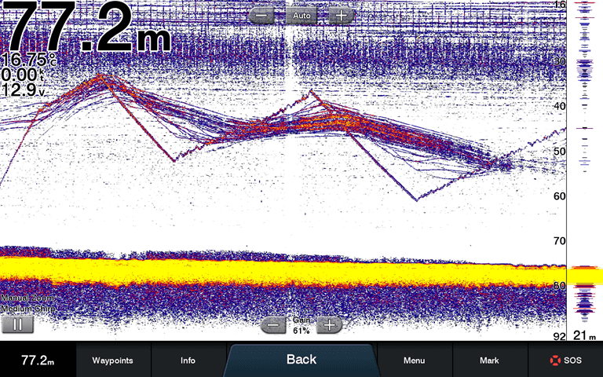Open the Info panel
603x377 pixels.
188,361
